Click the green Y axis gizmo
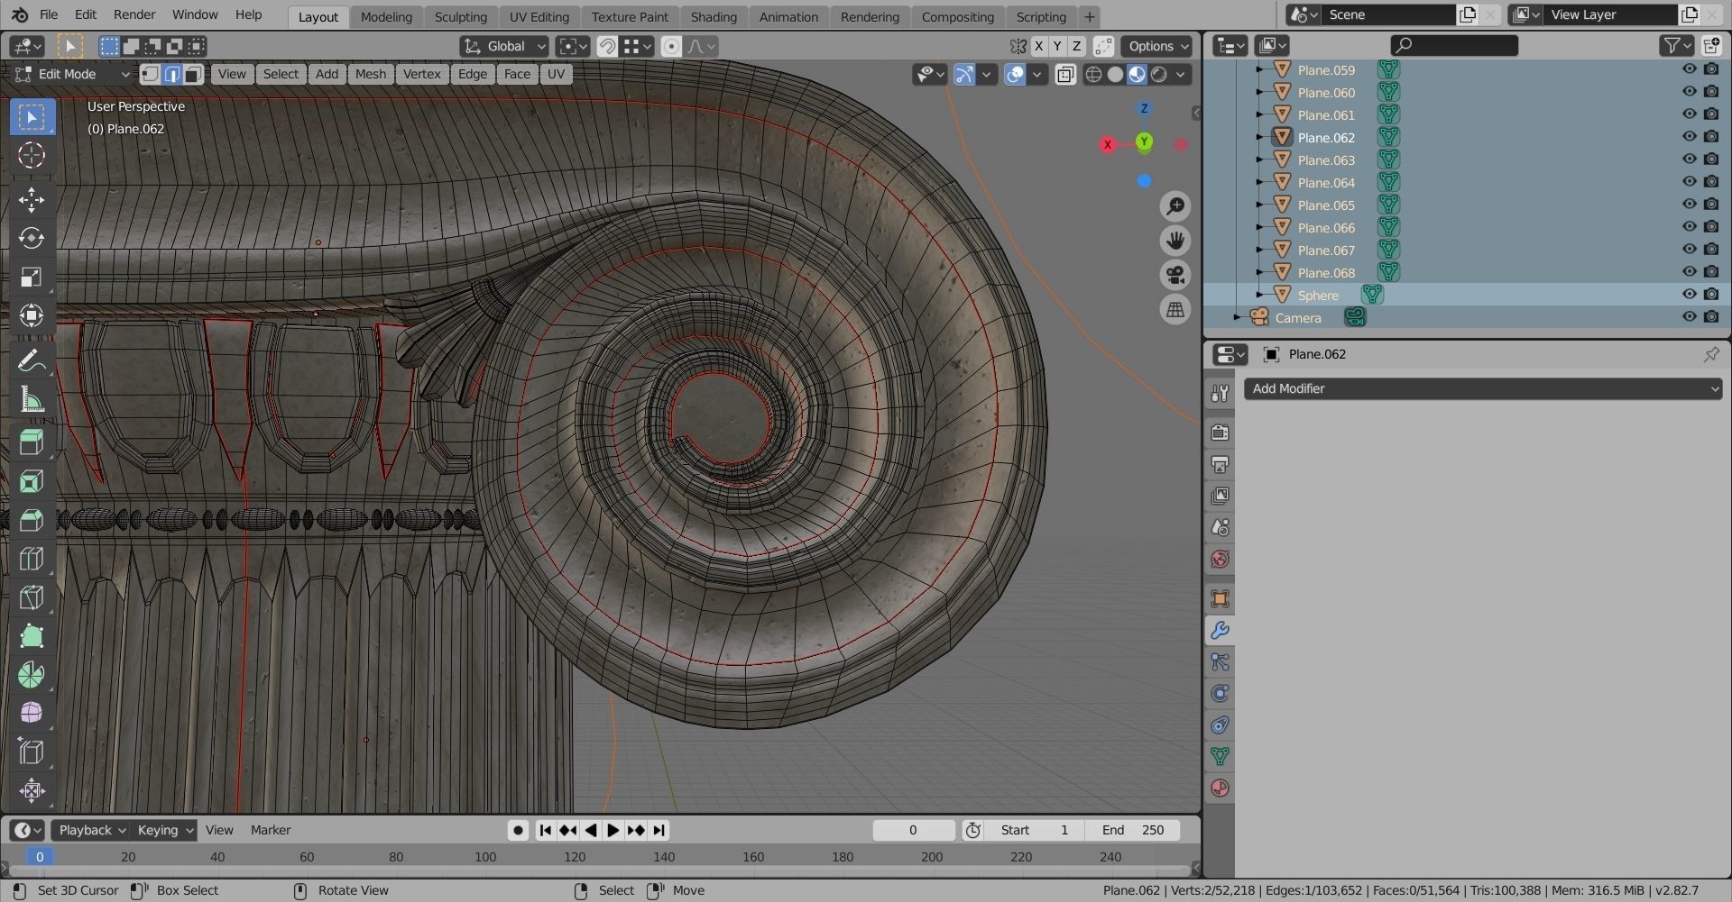The width and height of the screenshot is (1732, 902). click(1144, 142)
